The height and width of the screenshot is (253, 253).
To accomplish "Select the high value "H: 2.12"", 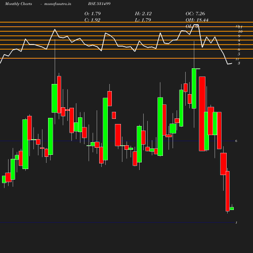I will 143,14.
